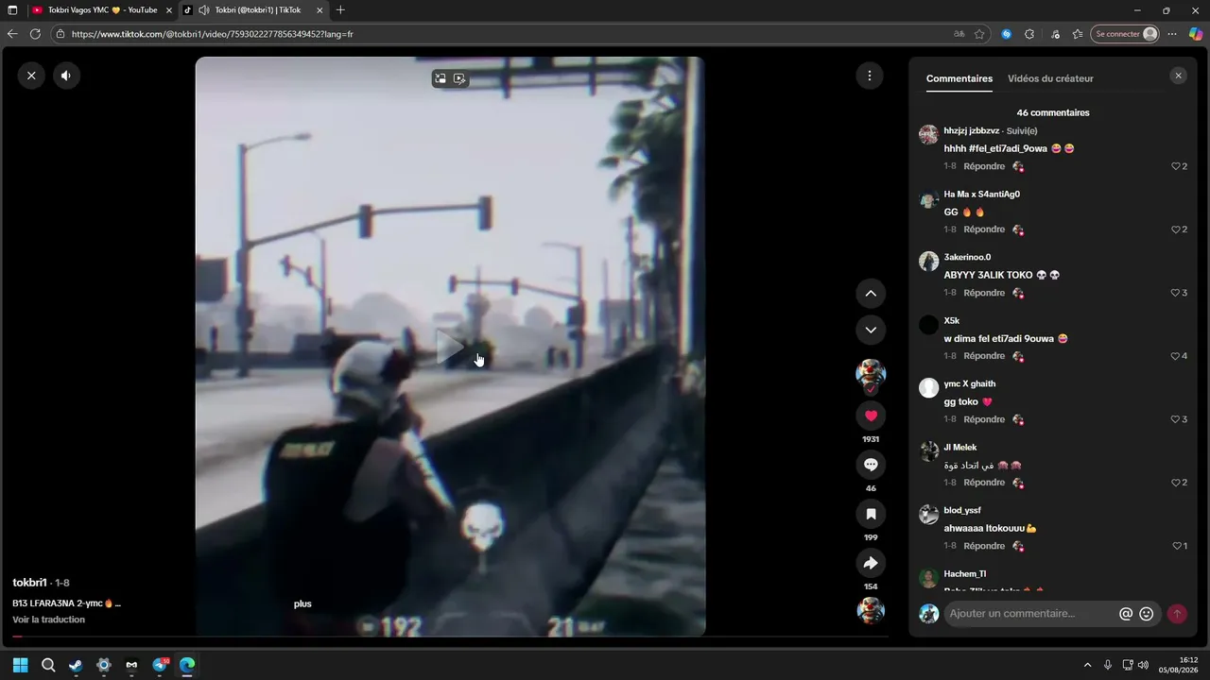Seek using the video progress bar
Screen dimensions: 1210x680
click(450, 637)
